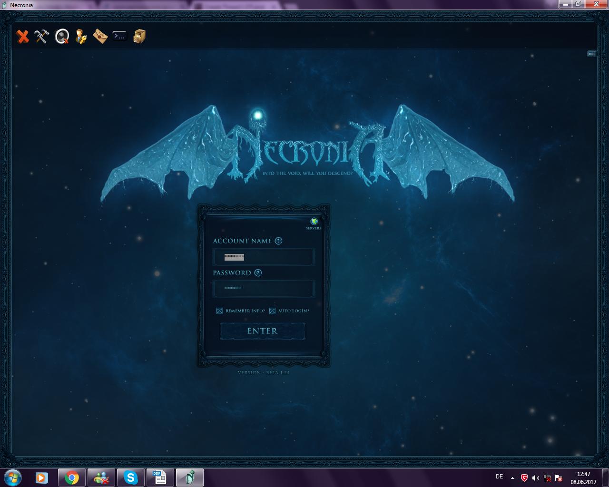The height and width of the screenshot is (487, 609).
Task: Click the ENTER login button
Action: pos(263,331)
